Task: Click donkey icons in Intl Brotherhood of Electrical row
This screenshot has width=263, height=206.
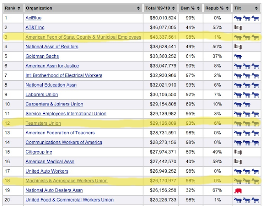Action: [x=247, y=75]
